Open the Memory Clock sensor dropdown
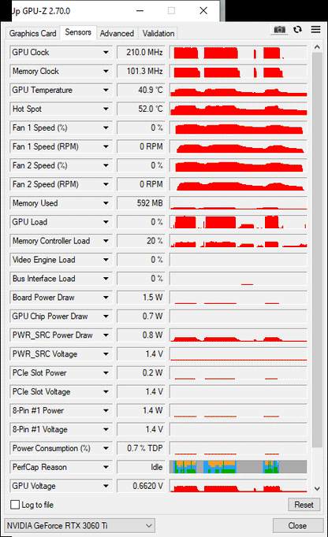Image resolution: width=328 pixels, height=537 pixels. tap(106, 71)
